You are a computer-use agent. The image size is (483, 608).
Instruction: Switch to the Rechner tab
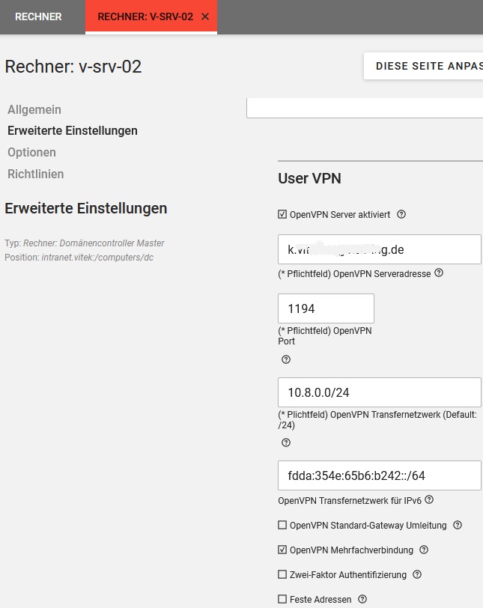point(38,16)
